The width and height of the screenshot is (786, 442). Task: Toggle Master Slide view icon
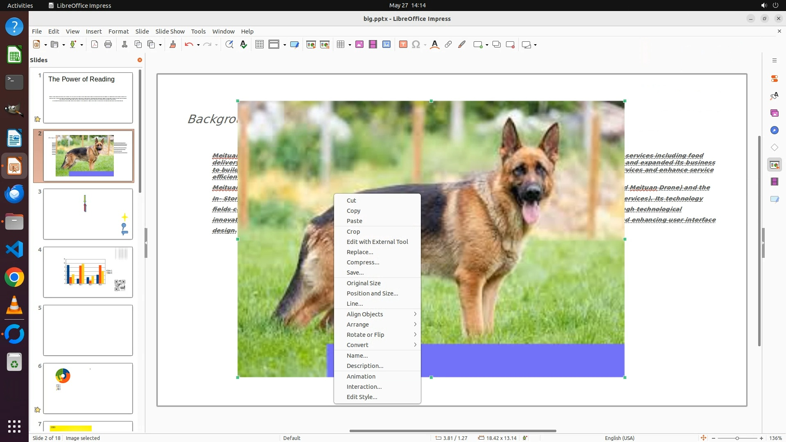pos(294,45)
